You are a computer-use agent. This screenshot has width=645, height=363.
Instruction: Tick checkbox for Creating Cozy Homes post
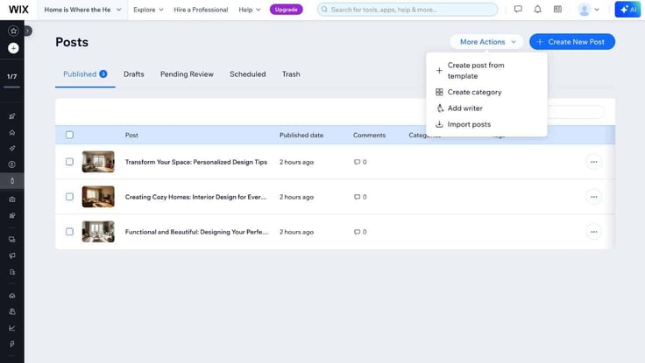[69, 197]
